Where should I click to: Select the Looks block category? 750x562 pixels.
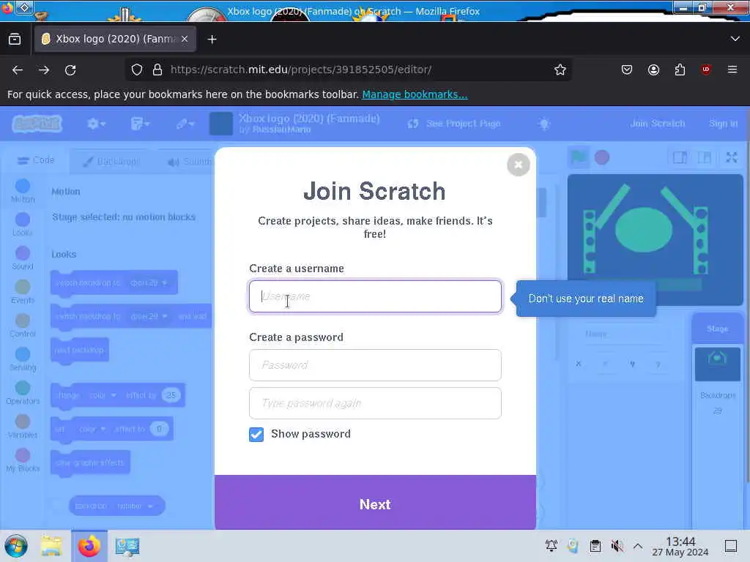point(23,224)
